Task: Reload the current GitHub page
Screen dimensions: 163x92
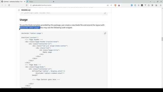Action: pyautogui.click(x=9, y=5)
